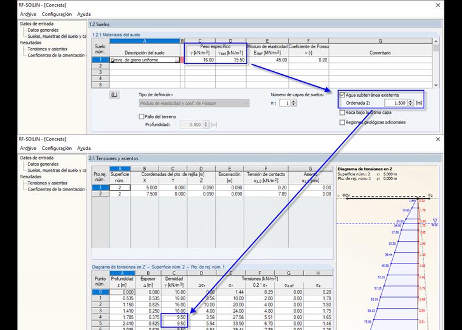The height and width of the screenshot is (330, 462).
Task: Click the elasticity modulus cell showing 45.00
Action: point(267,60)
